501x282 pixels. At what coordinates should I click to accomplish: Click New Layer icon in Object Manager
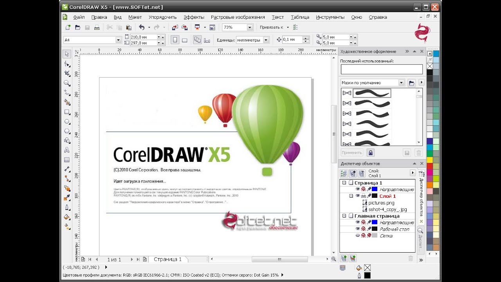tap(344, 258)
